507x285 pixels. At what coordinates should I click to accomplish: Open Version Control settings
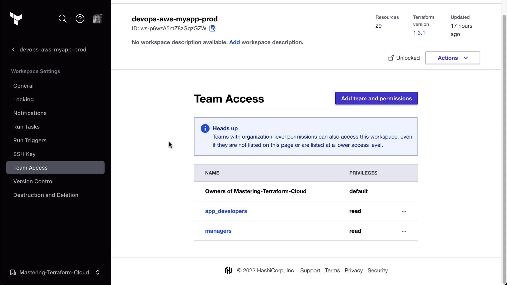click(x=34, y=181)
